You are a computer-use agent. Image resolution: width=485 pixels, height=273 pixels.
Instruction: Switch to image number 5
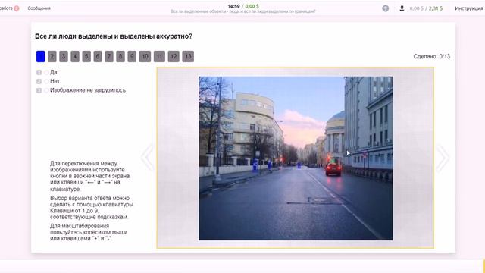click(86, 56)
